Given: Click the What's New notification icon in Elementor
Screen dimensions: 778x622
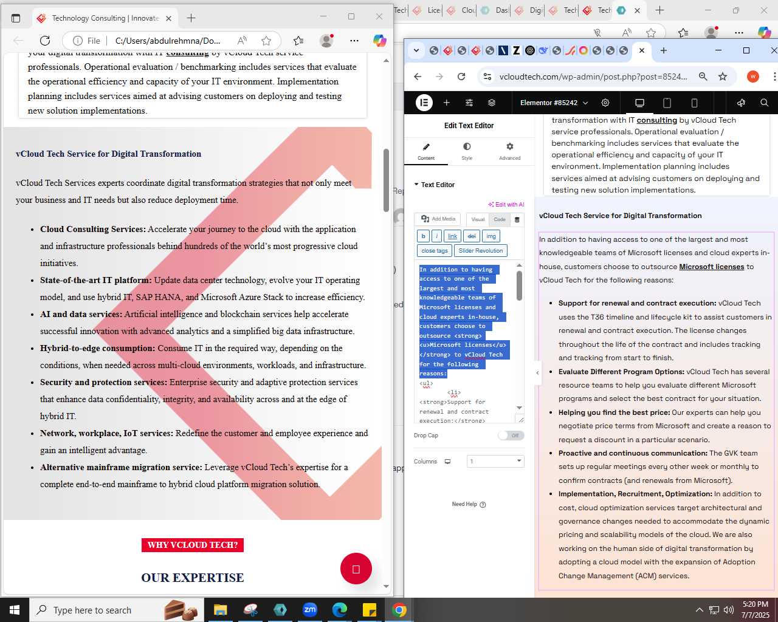Looking at the screenshot, I should tap(741, 103).
